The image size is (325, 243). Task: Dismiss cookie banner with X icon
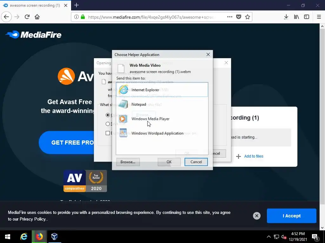(256, 216)
